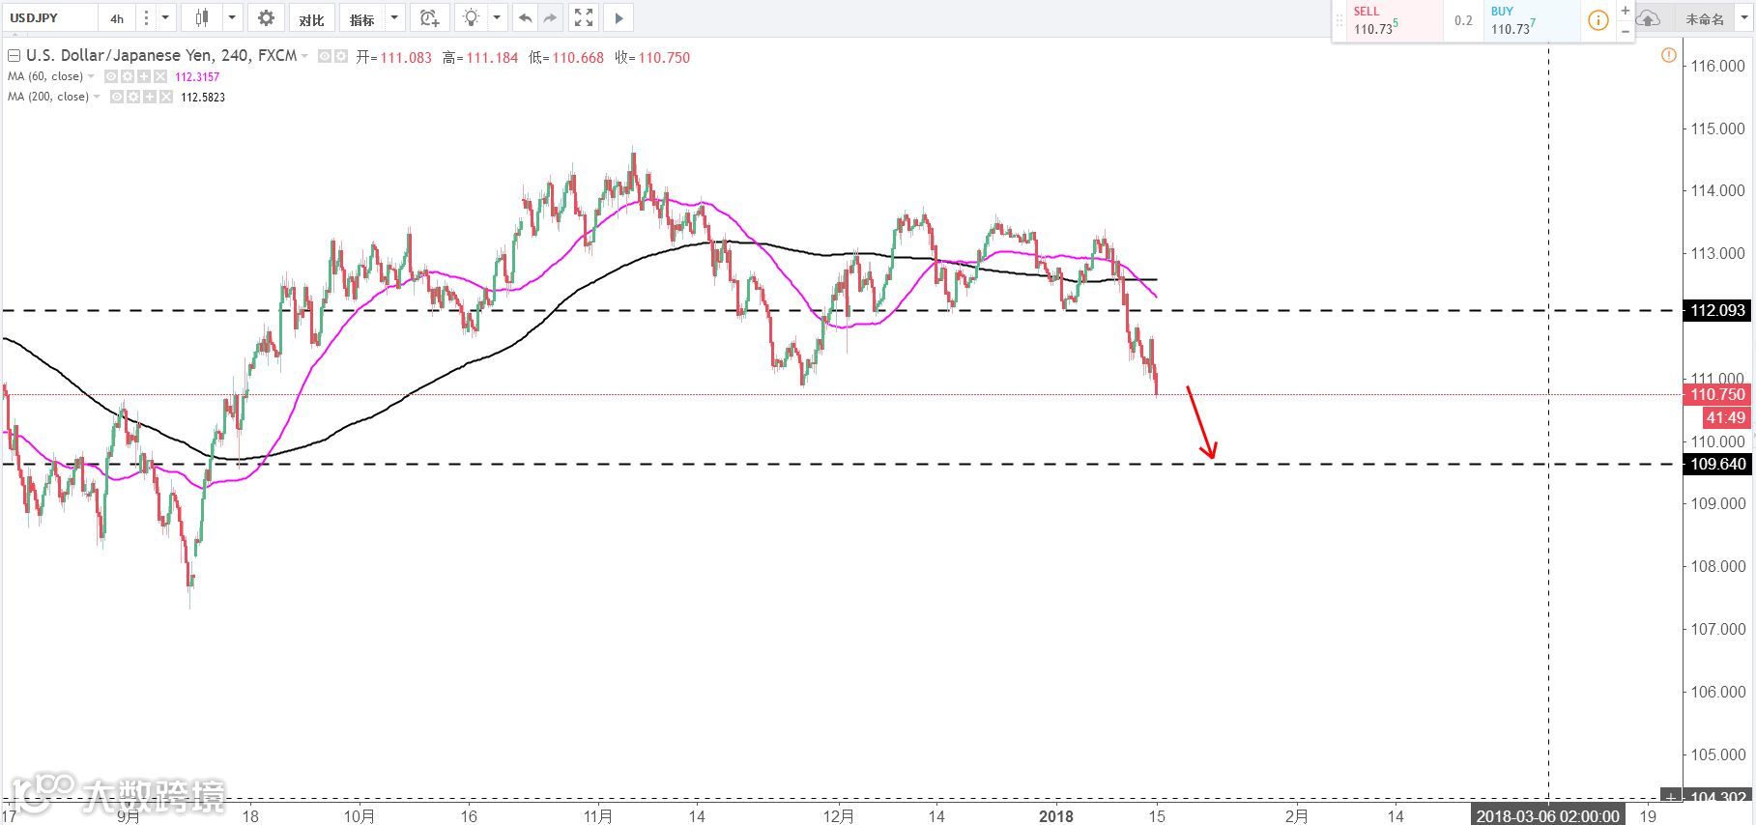Click the BUY 110.73 button

1532,20
